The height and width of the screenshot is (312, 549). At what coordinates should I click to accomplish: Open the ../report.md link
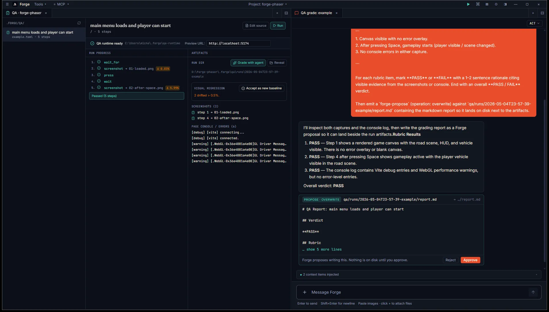tap(467, 199)
